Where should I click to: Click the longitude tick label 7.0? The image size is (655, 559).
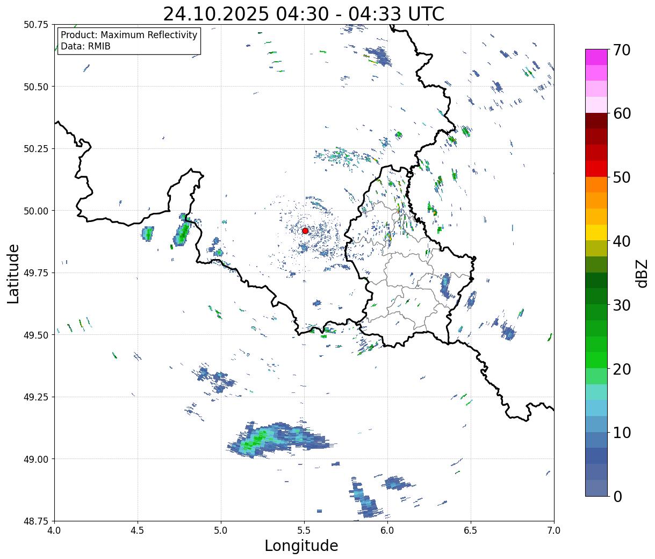pyautogui.click(x=554, y=531)
